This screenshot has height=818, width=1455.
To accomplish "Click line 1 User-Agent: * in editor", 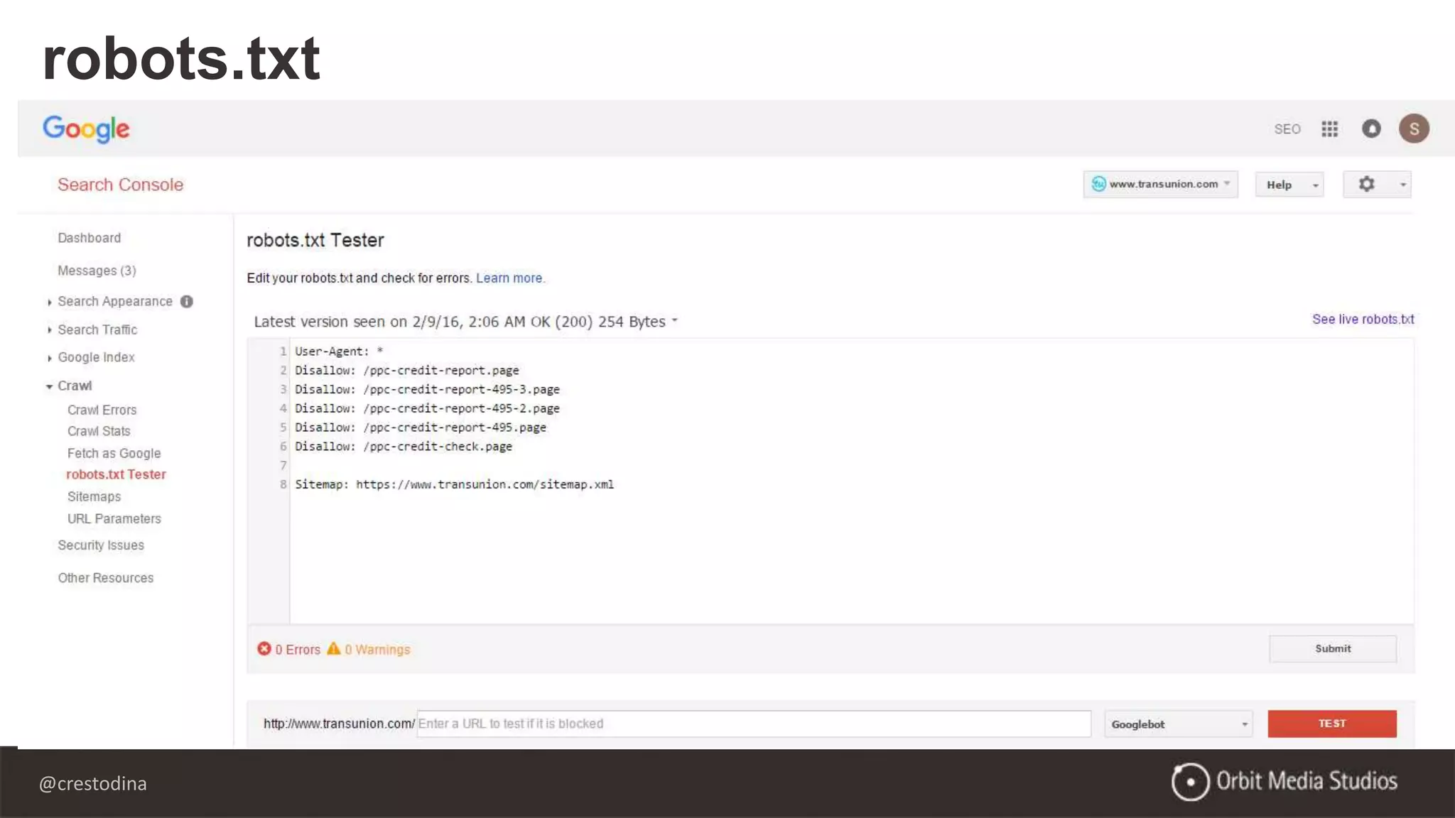I will [339, 351].
